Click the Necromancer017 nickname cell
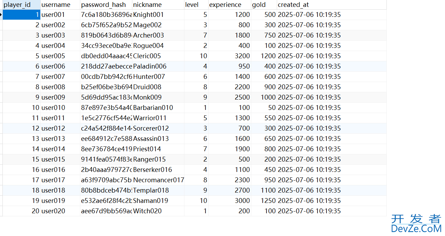The image size is (445, 236). (158, 180)
